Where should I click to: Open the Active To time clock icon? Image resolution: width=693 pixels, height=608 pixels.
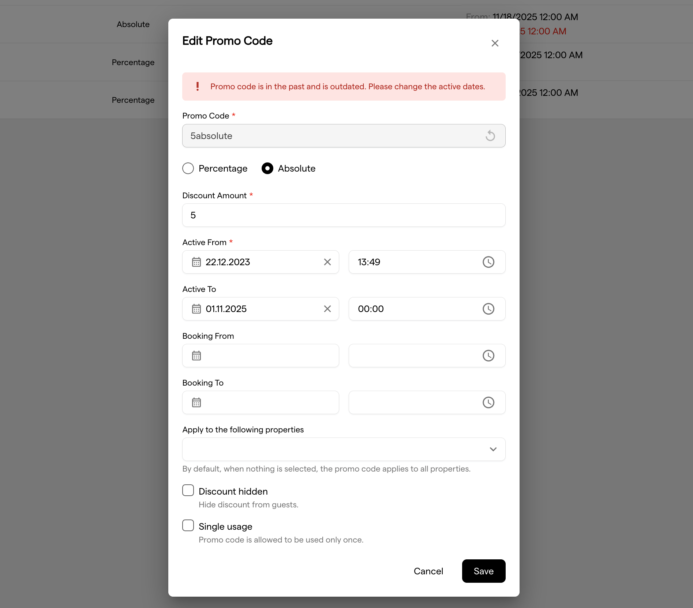coord(488,309)
